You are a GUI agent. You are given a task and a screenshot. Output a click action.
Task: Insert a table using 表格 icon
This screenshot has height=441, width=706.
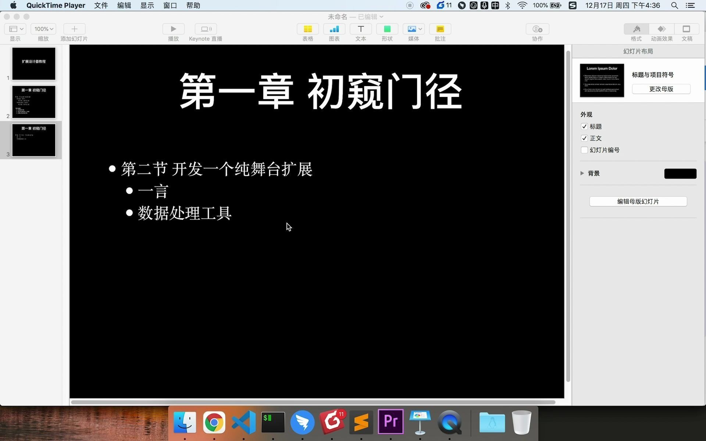tap(308, 29)
